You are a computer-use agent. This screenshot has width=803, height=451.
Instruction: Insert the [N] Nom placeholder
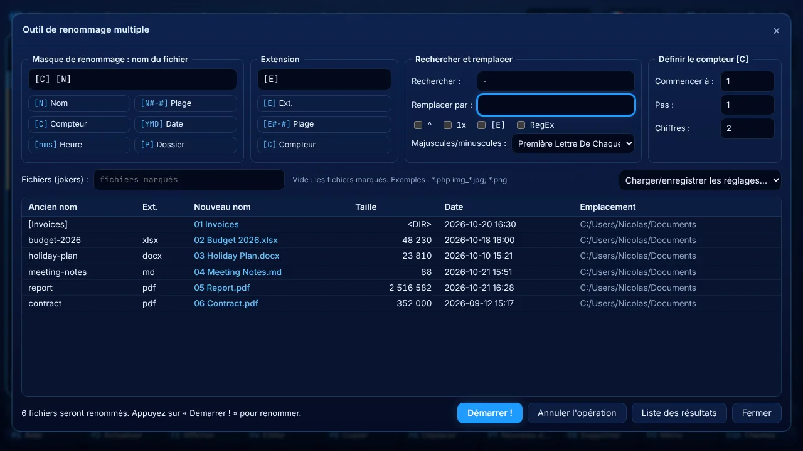coord(79,103)
